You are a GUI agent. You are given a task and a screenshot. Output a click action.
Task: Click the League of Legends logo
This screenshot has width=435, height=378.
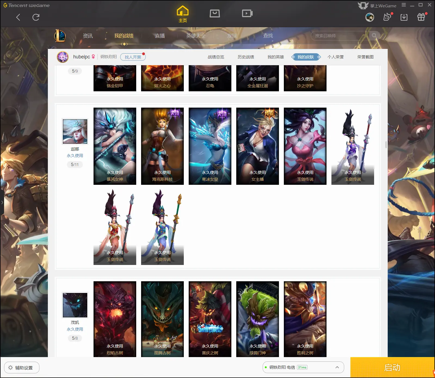[x=60, y=36]
